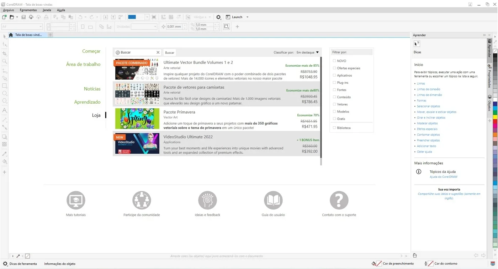This screenshot has height=269, width=498.
Task: Enable the Fontes filter checkbox
Action: point(334,90)
